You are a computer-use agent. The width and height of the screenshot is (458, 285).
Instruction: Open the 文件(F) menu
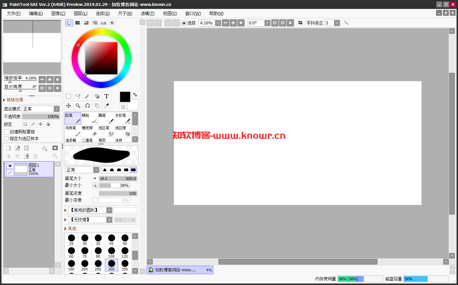pos(14,13)
